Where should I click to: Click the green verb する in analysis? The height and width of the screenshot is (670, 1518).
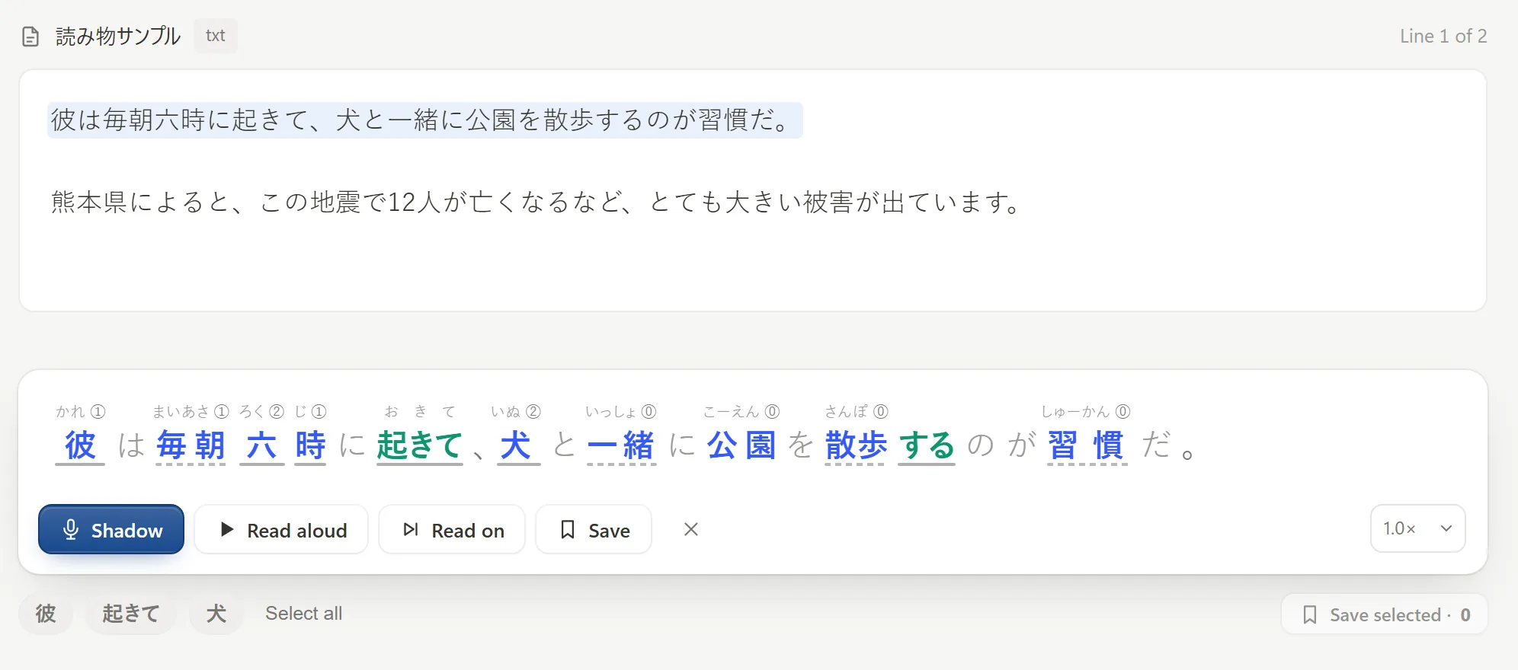[x=927, y=445]
